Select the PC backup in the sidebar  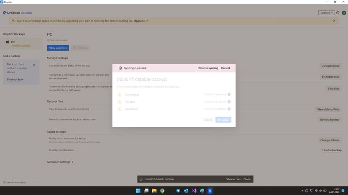click(21, 44)
